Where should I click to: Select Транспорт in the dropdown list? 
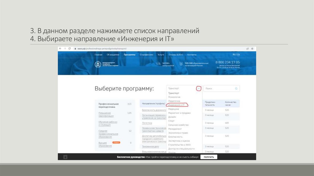(174, 93)
